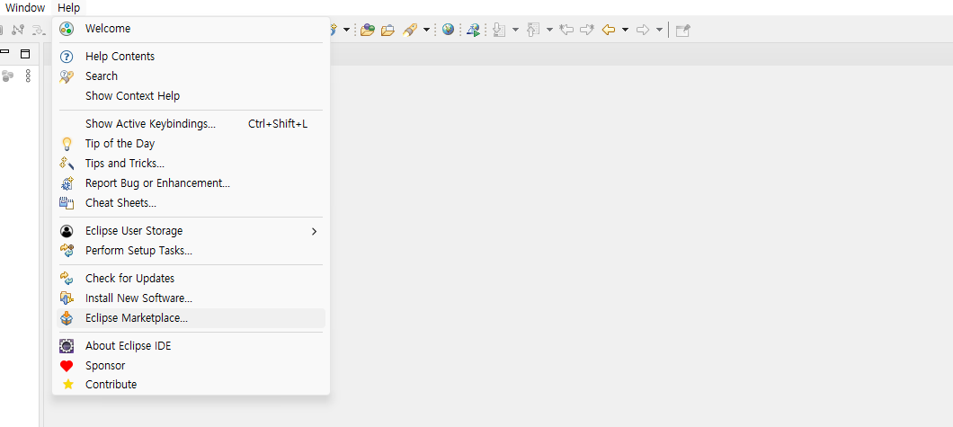Minimize the left side view panel

4,53
